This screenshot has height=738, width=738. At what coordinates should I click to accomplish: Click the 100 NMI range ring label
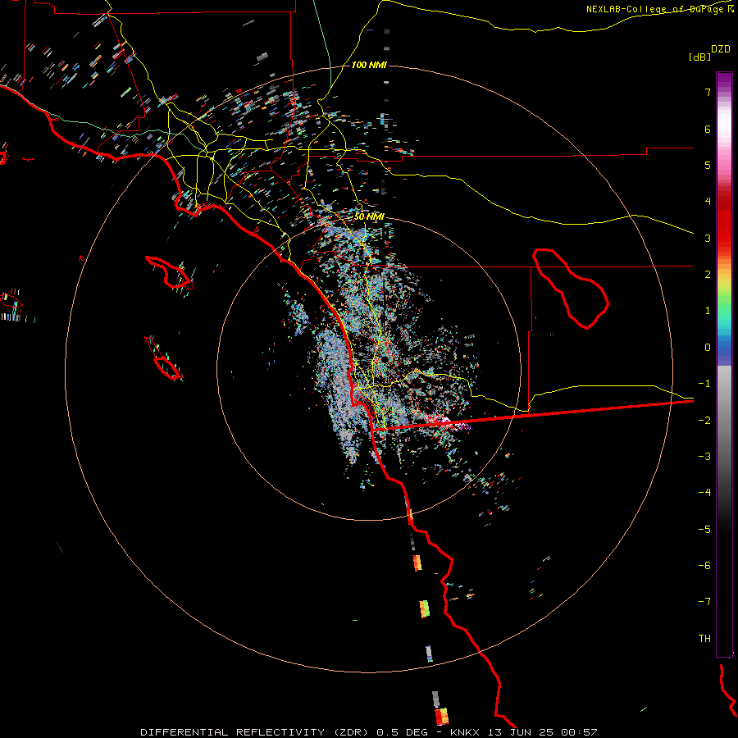(x=369, y=65)
